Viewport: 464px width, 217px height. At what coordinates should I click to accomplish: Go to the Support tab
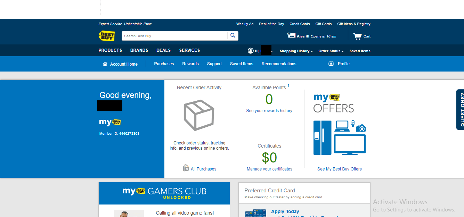[214, 64]
